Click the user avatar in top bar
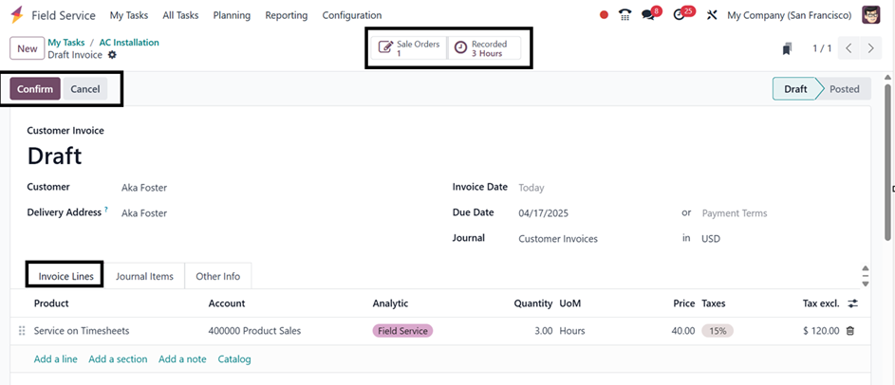 870,15
